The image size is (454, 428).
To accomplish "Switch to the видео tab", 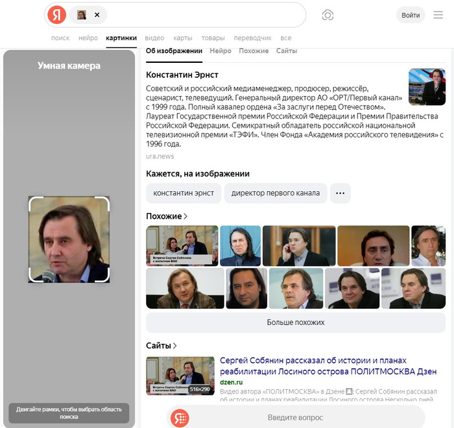I will pos(154,38).
